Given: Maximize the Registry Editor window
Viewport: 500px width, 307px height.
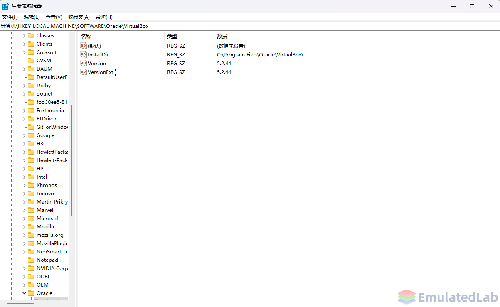Looking at the screenshot, I should click(472, 6).
